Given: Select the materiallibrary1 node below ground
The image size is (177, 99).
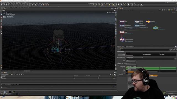Looking at the screenshot, I should coord(122,26).
